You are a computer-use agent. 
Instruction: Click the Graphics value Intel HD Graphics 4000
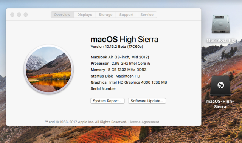click(x=138, y=82)
